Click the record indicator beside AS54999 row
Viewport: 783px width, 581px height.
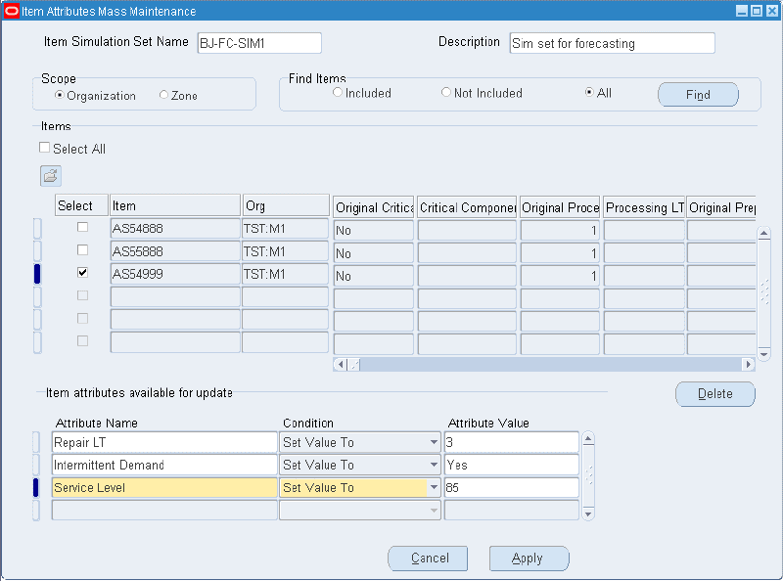(x=37, y=274)
